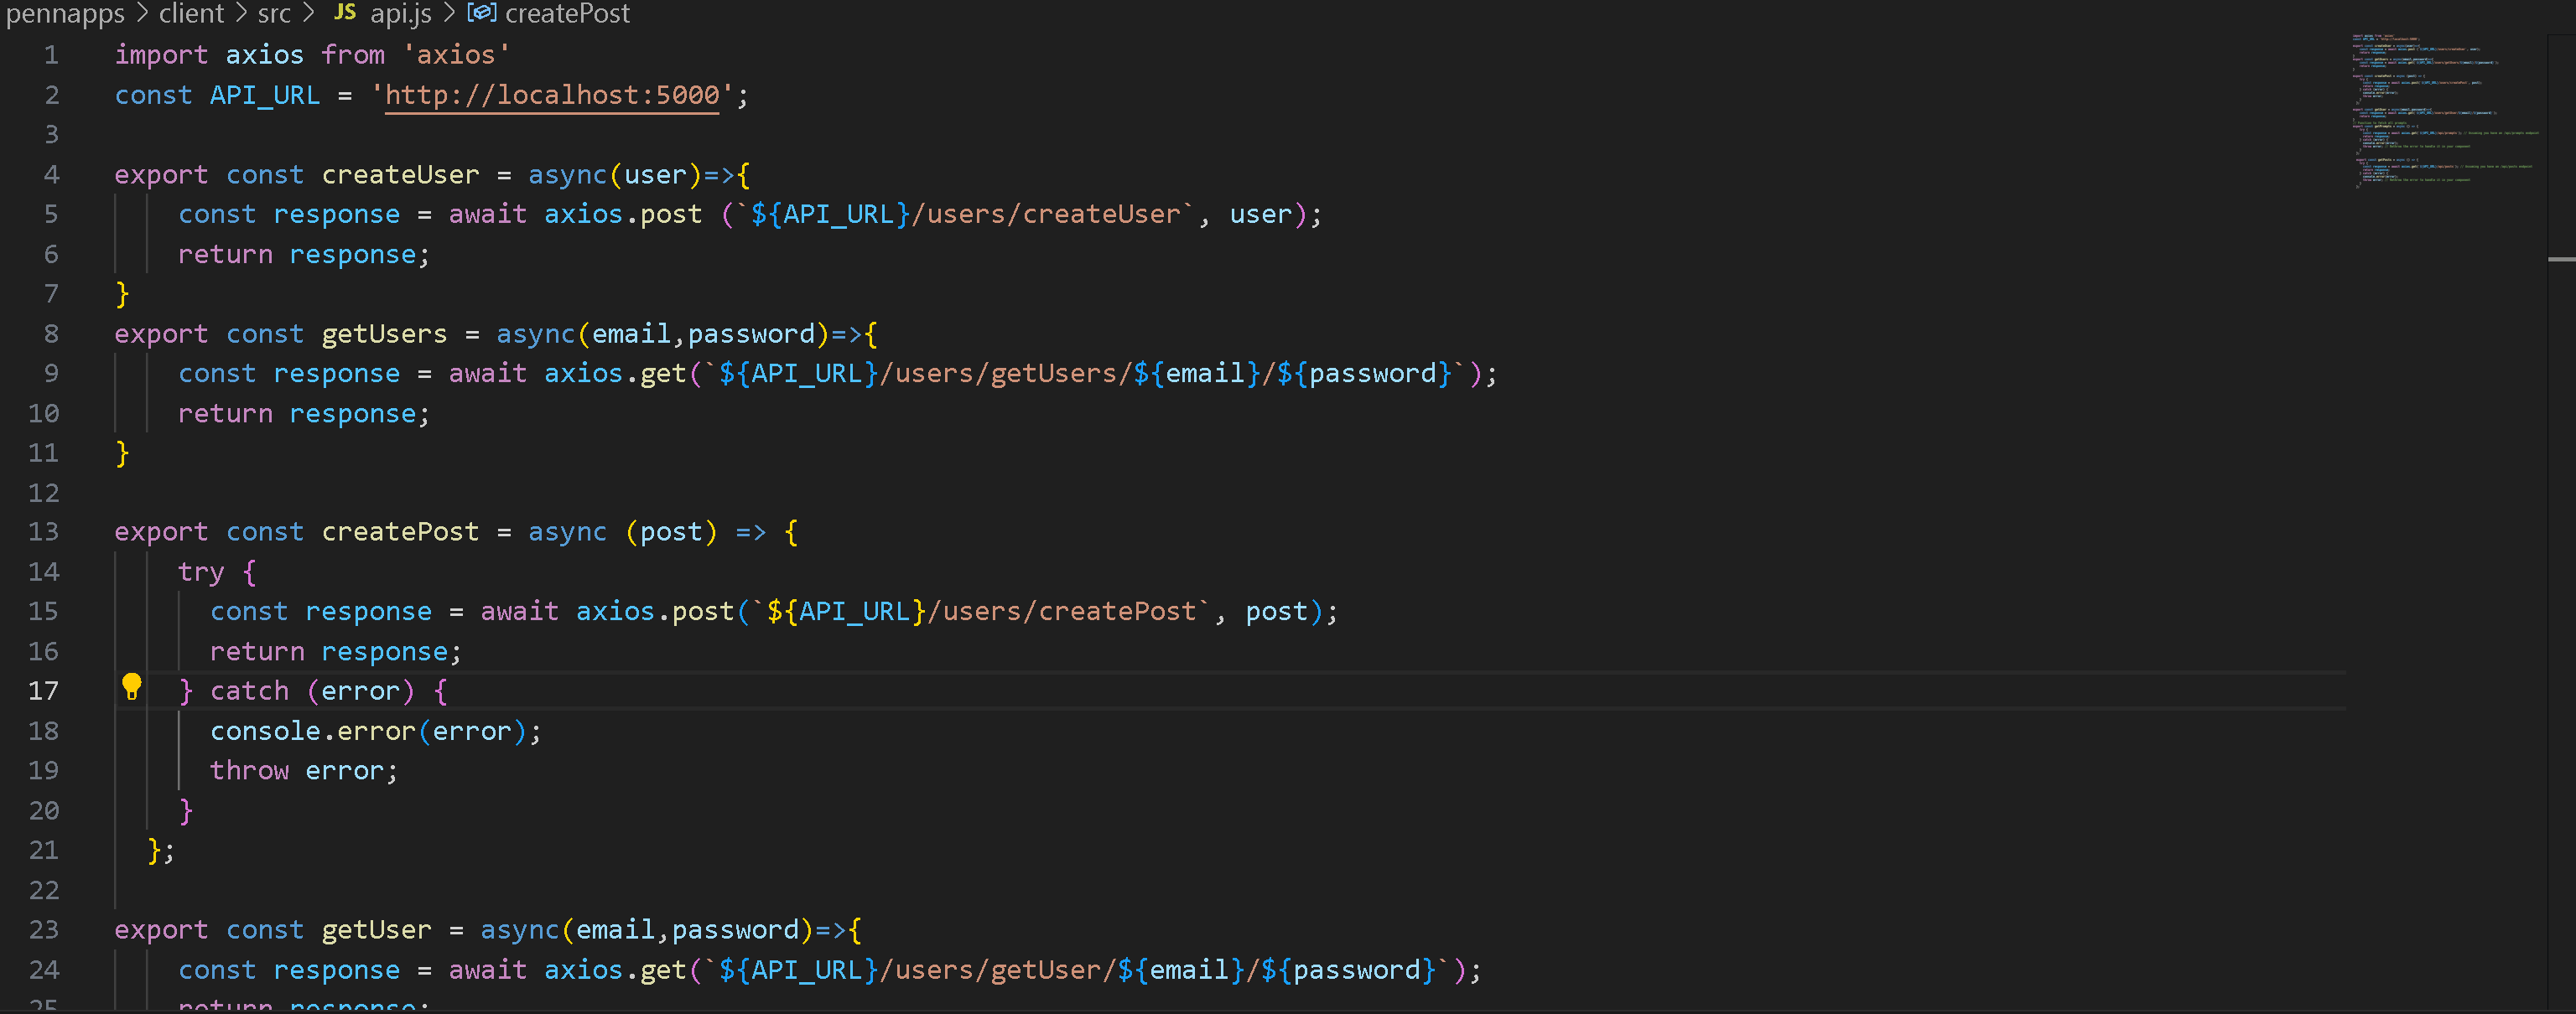Select createPost in the breadcrumb path

pos(567,14)
